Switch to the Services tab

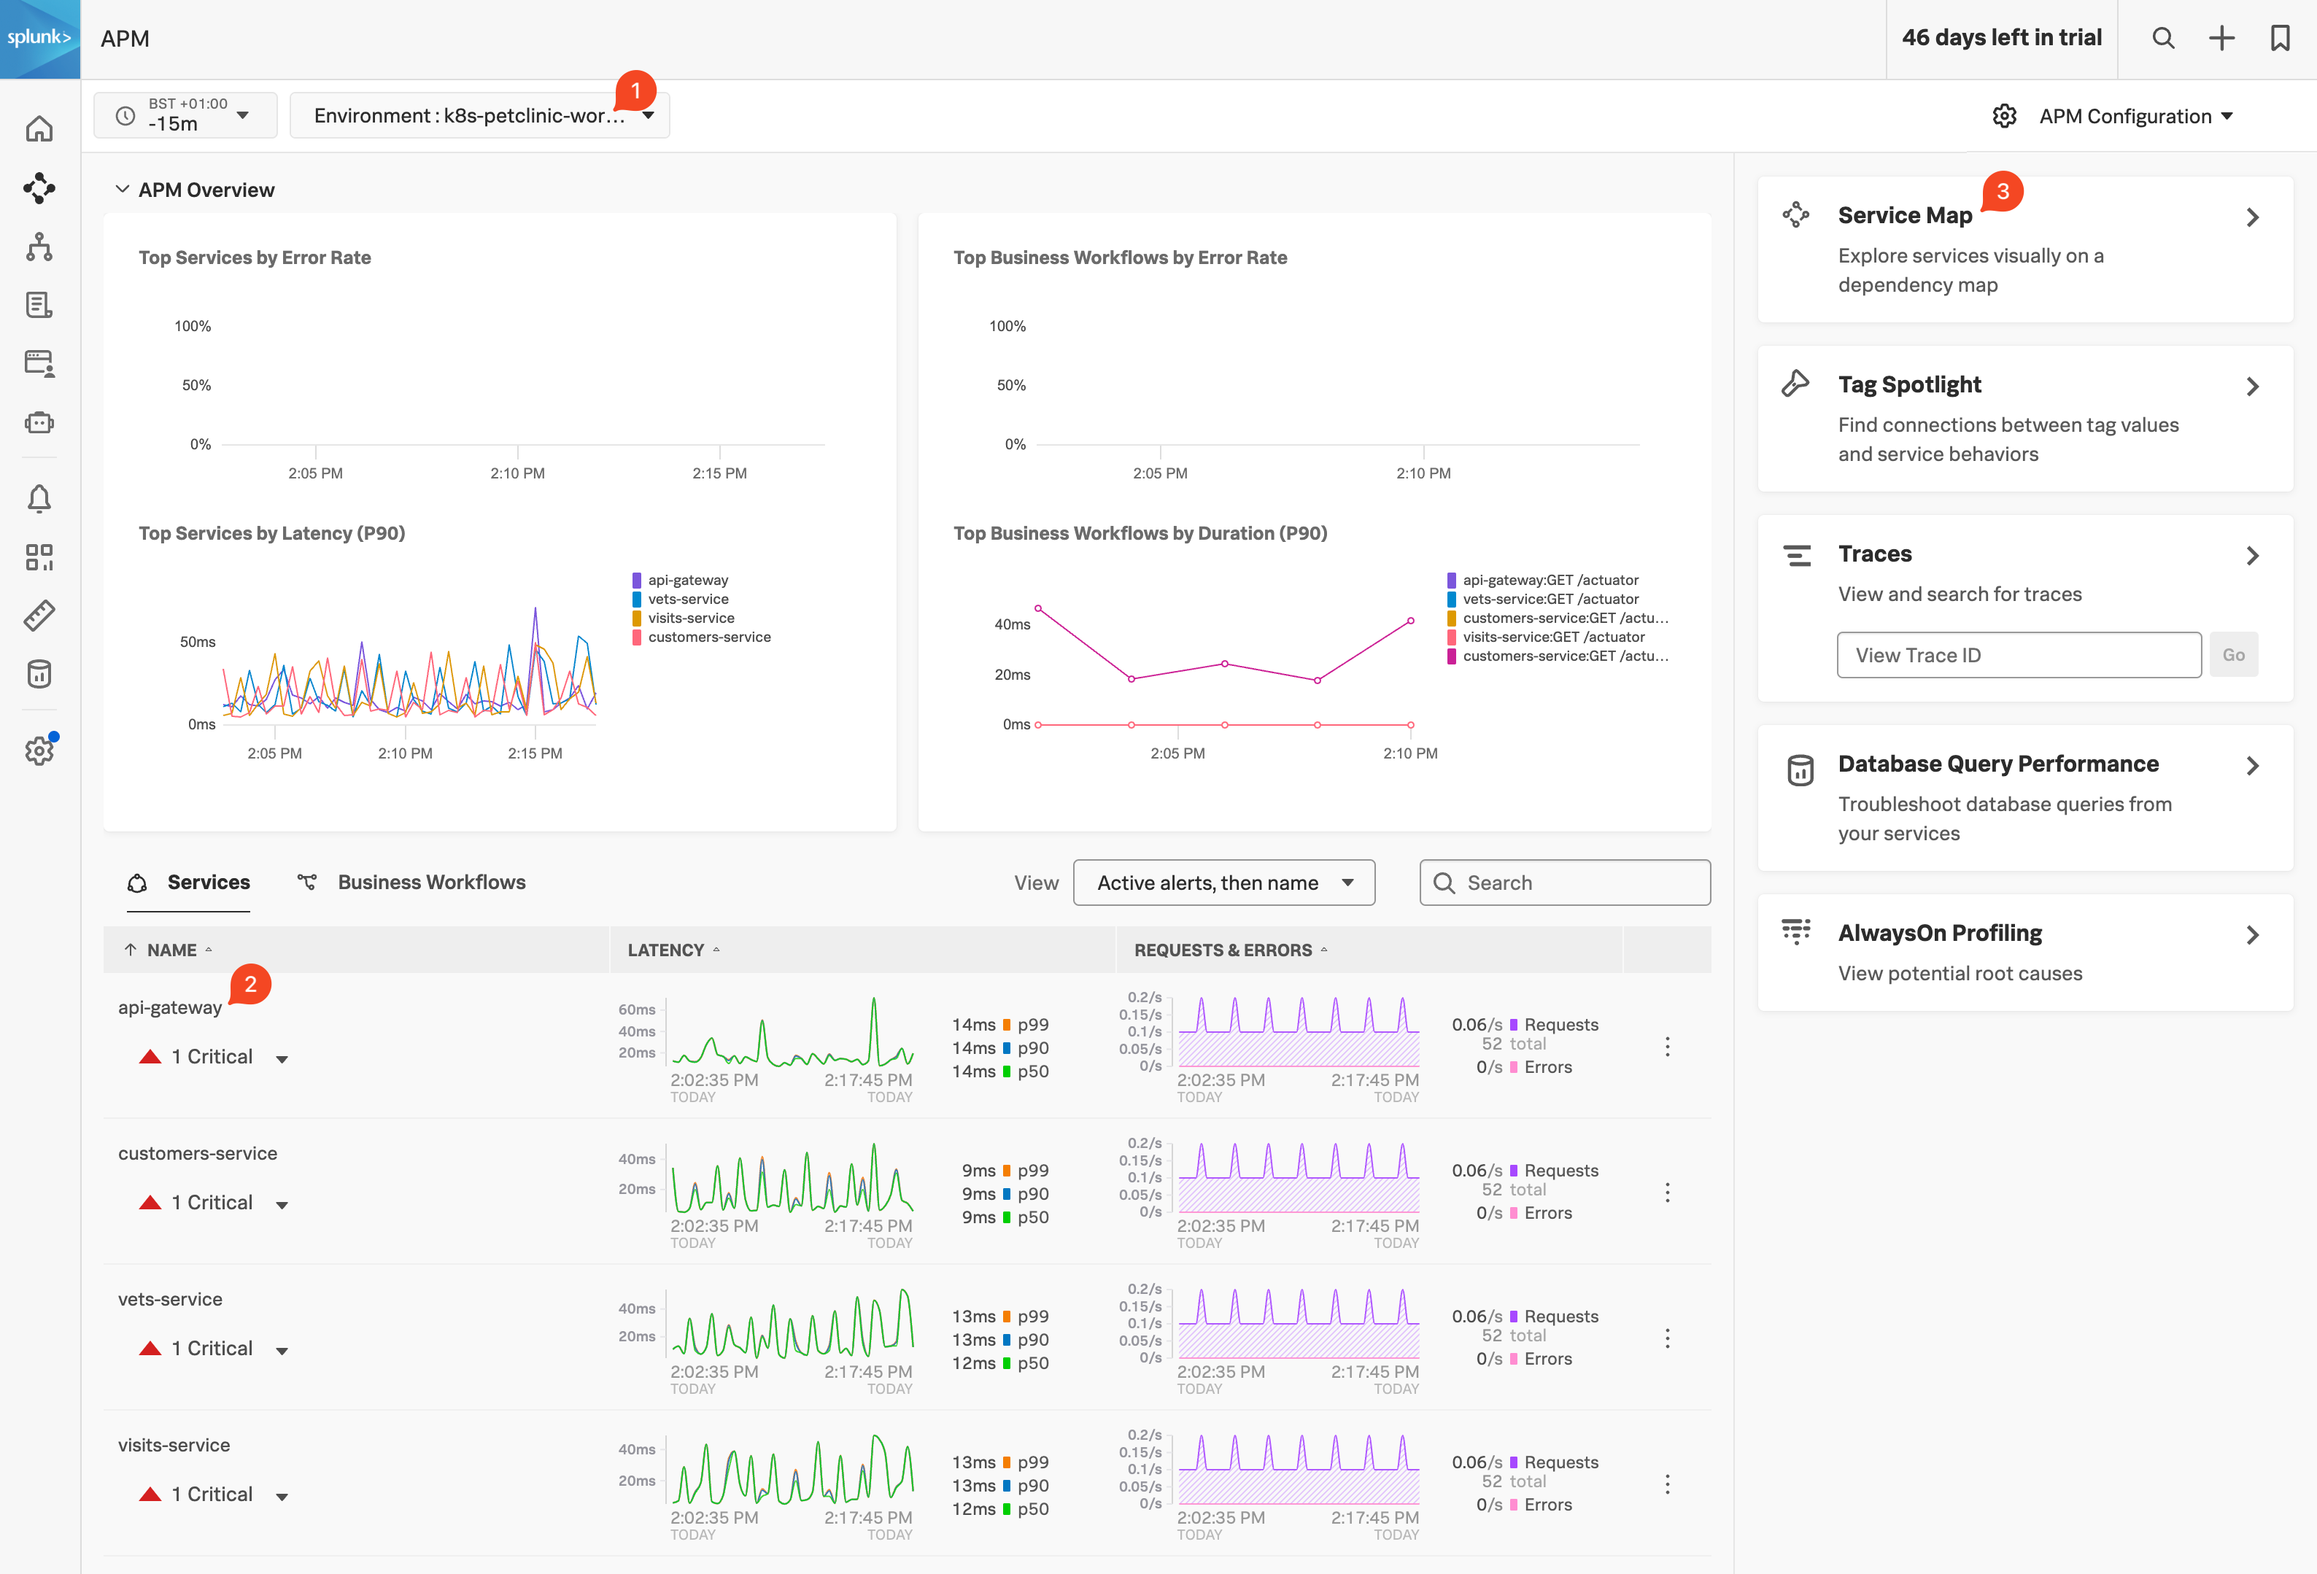click(x=188, y=883)
